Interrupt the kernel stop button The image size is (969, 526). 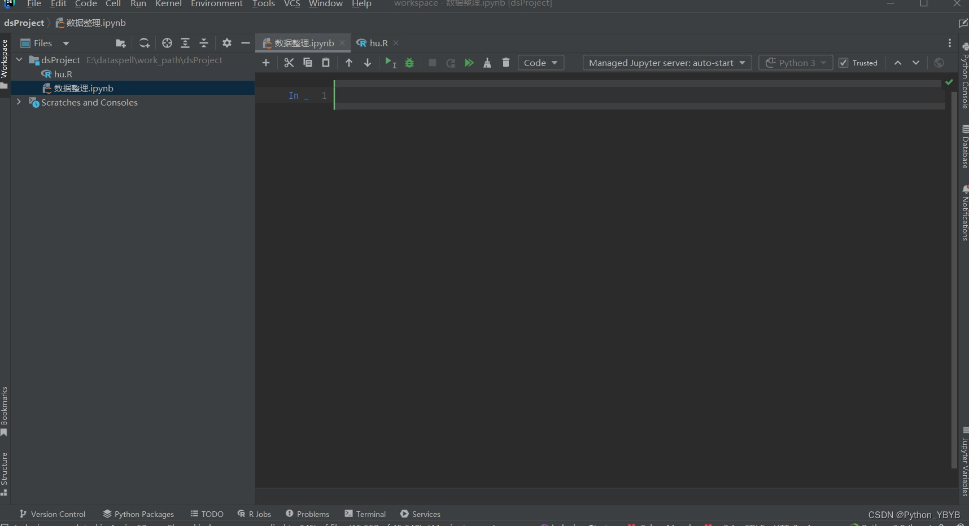click(x=433, y=63)
